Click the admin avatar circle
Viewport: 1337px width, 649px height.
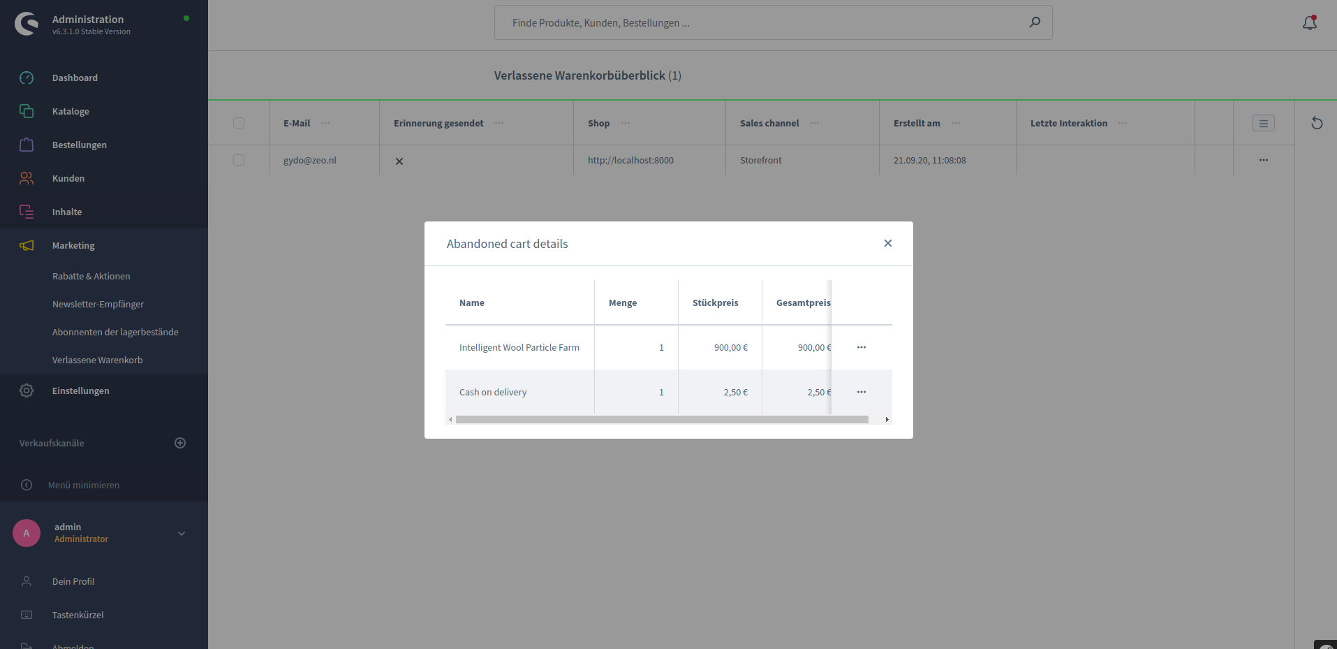27,533
